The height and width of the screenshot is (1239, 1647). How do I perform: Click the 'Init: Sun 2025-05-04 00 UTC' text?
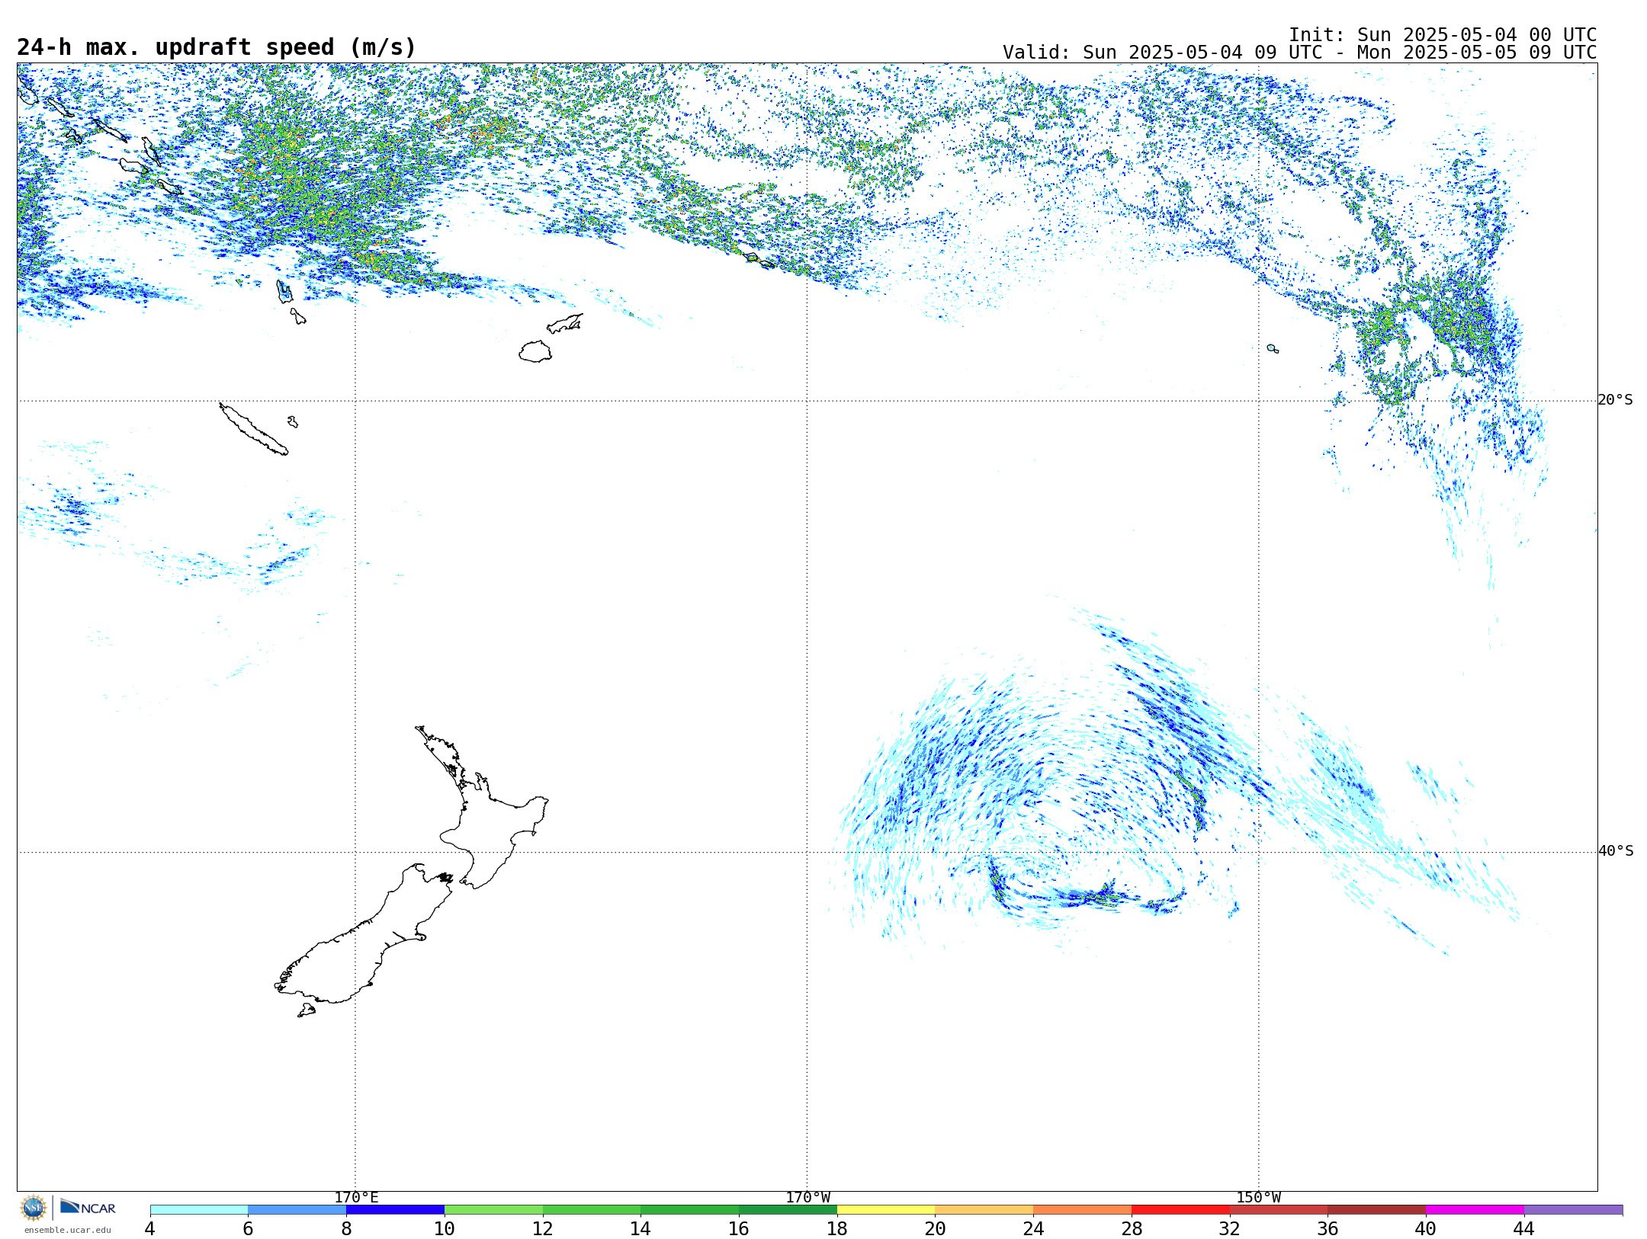coord(1442,35)
